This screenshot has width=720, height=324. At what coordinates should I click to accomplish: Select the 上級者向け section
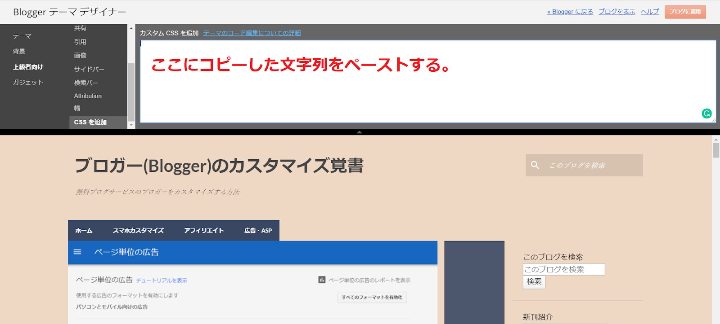(x=28, y=67)
